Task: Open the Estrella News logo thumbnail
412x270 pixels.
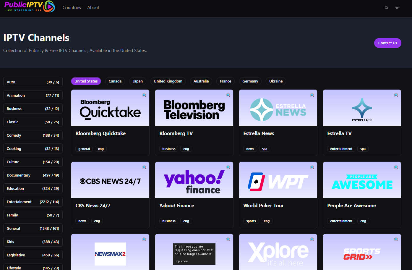Action: tap(278, 108)
